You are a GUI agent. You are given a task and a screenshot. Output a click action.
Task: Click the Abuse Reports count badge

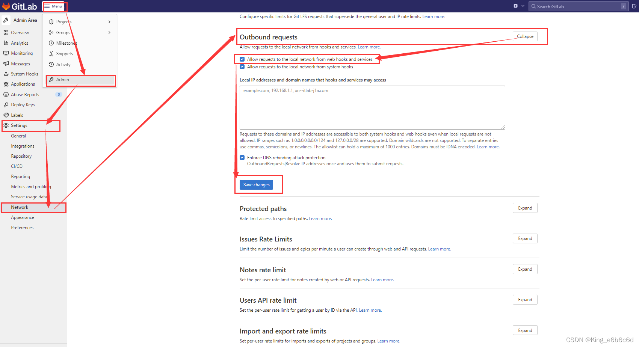click(x=59, y=95)
